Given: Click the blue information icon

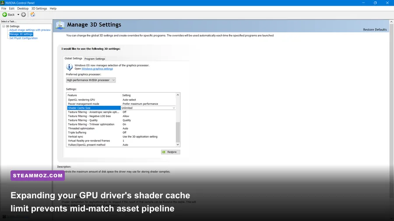Looking at the screenshot, I should [69, 67].
